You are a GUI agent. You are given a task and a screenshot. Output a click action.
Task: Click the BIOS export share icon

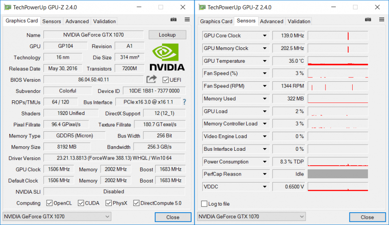[x=152, y=79]
